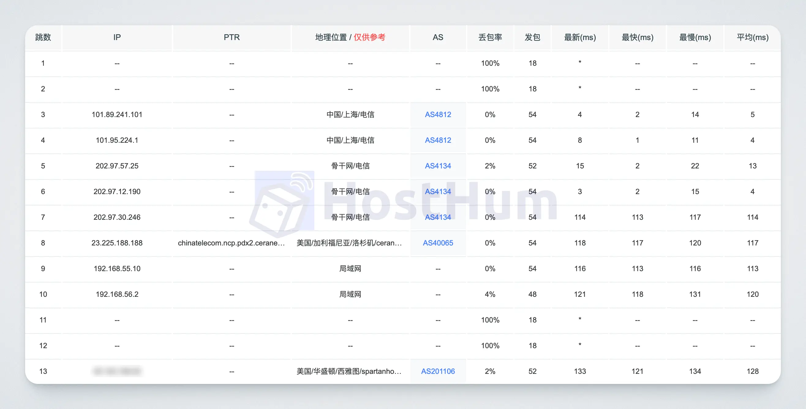Image resolution: width=806 pixels, height=409 pixels.
Task: Click location 美国/华盛顿/西雅图/spartanho…
Action: point(349,371)
